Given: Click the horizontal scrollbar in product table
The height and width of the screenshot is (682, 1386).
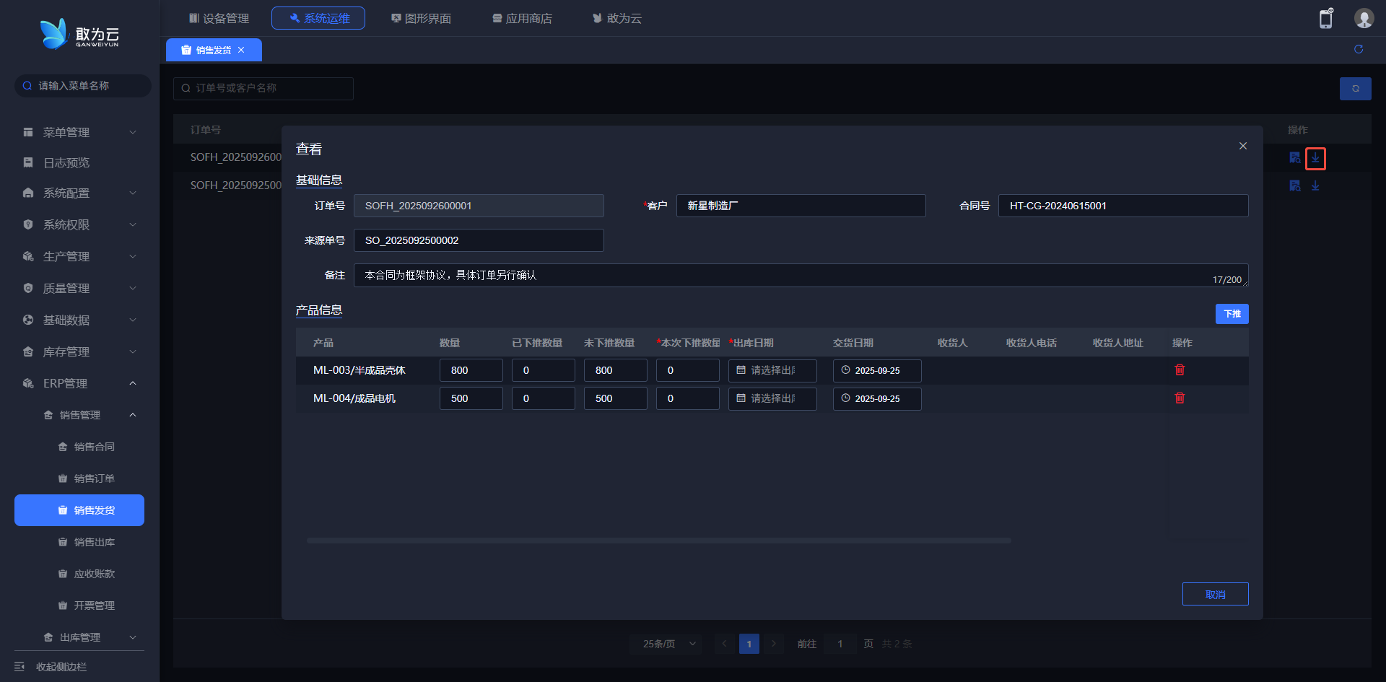Looking at the screenshot, I should tap(658, 541).
